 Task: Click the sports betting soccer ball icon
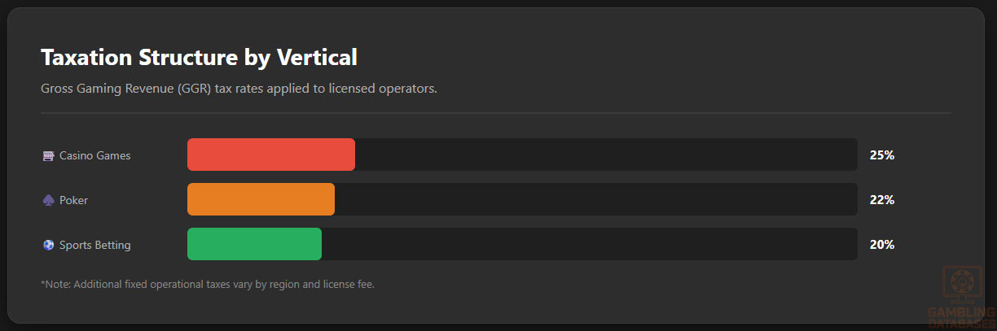tap(48, 245)
